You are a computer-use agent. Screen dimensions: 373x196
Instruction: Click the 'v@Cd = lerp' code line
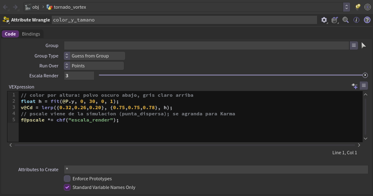click(97, 108)
